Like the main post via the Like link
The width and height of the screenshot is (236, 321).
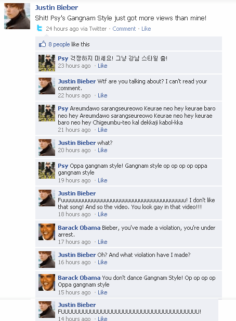(x=146, y=29)
